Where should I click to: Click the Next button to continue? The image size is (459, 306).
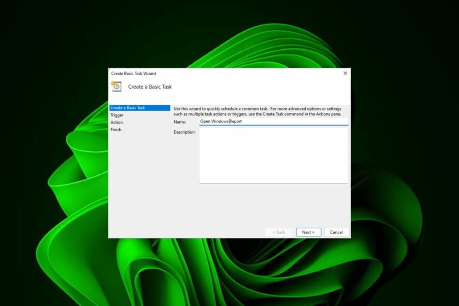308,232
